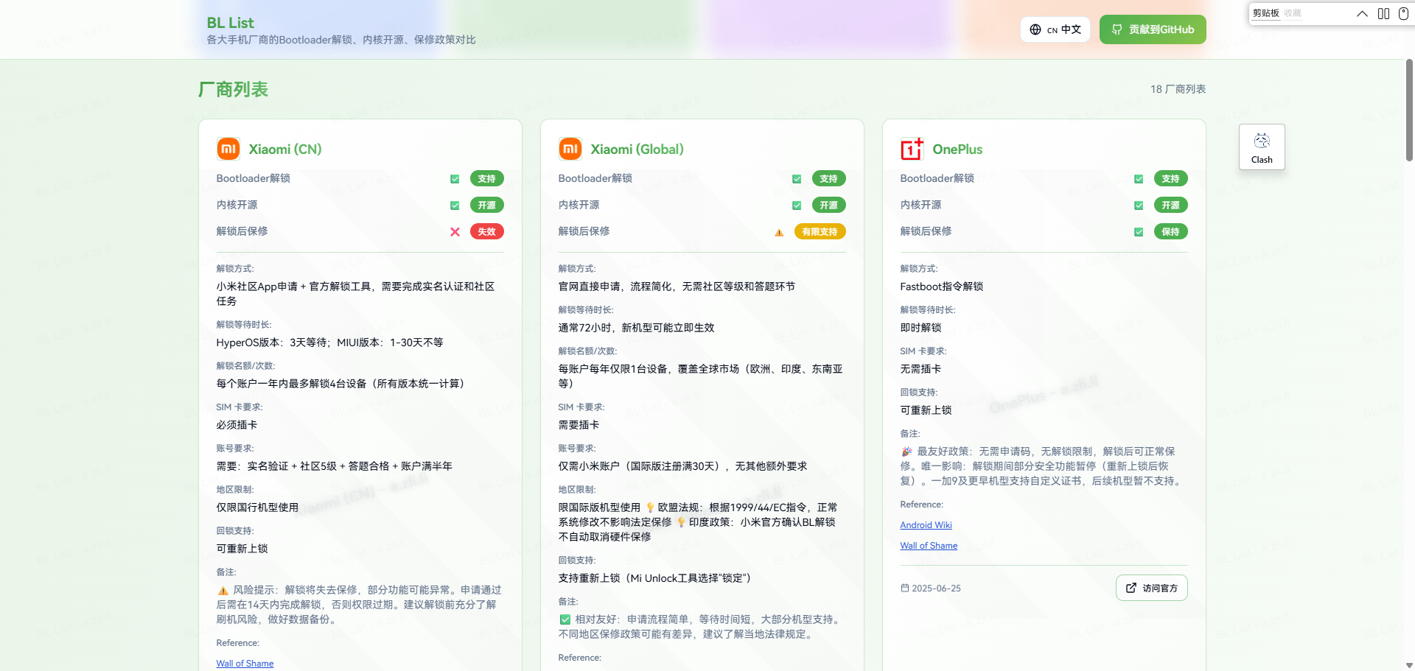Click the OnePlus Bootloader解锁 green checkmark
The width and height of the screenshot is (1415, 671).
[x=1139, y=179]
